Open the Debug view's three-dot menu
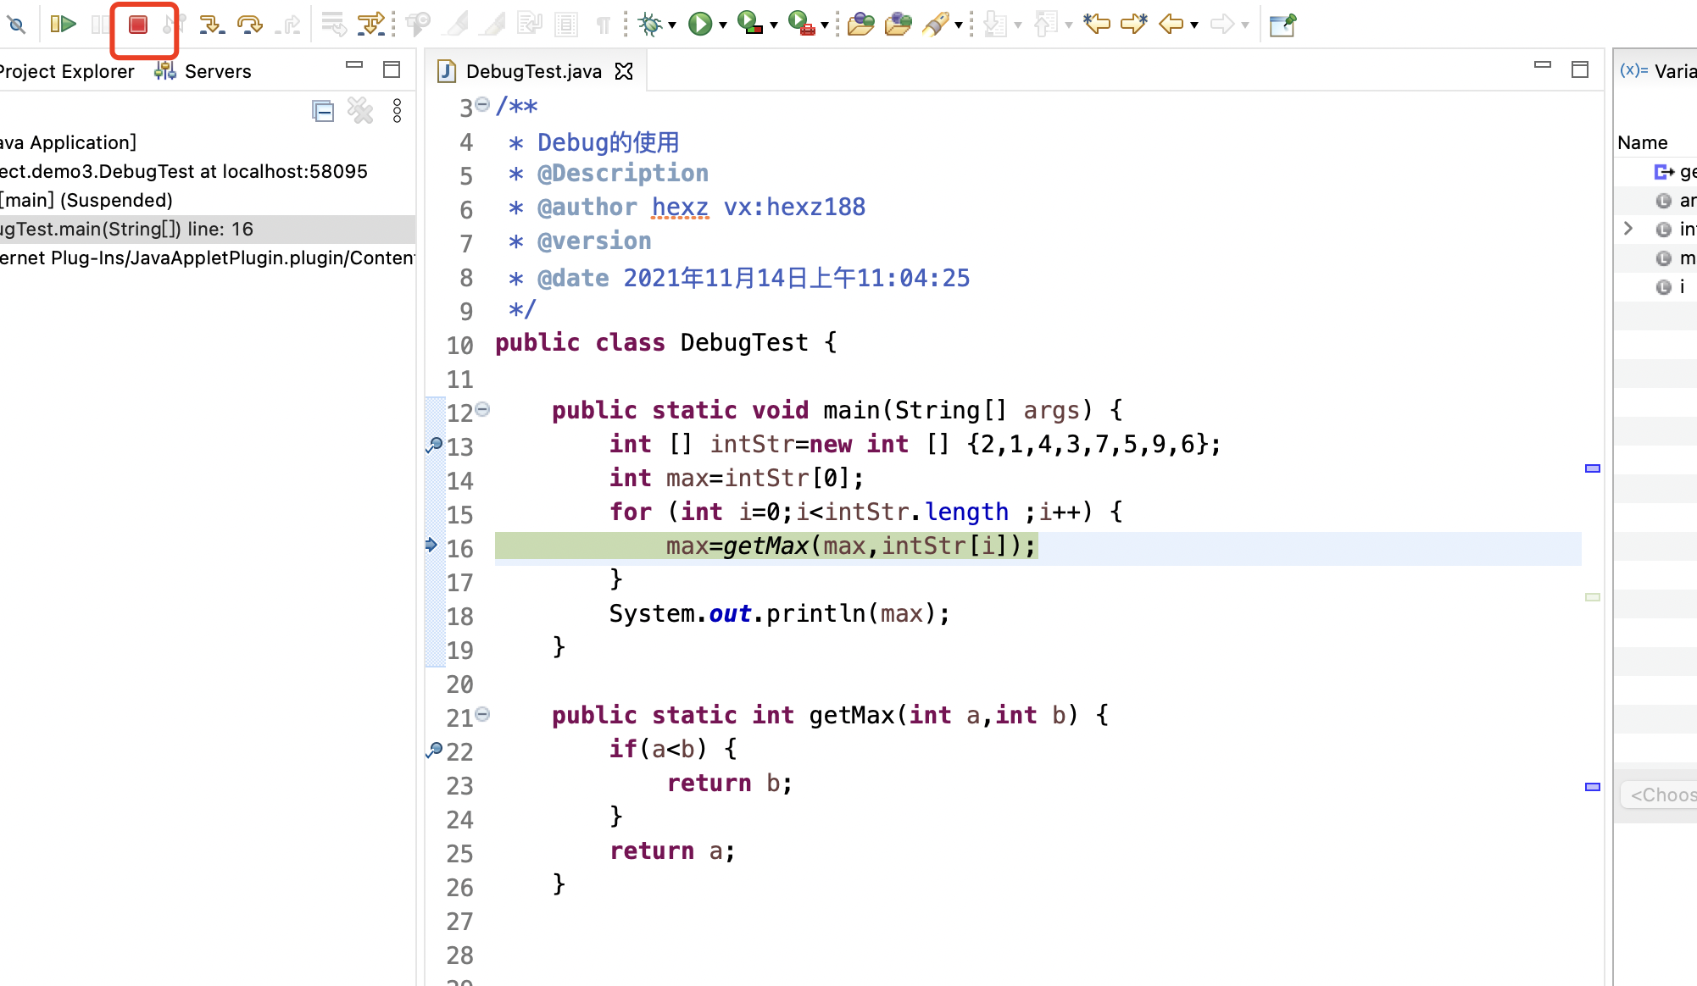Screen dimensions: 1697x986 tap(397, 110)
